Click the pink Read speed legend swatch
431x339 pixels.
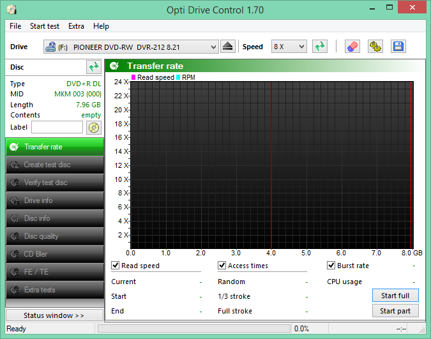[x=133, y=77]
